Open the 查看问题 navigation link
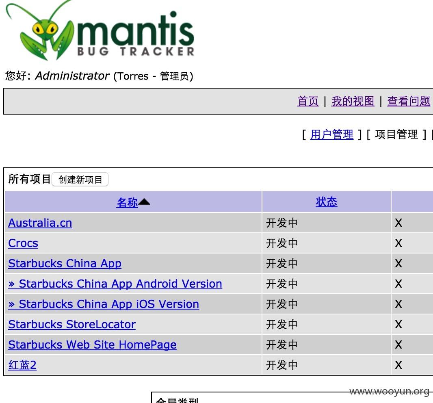This screenshot has width=433, height=403. pyautogui.click(x=408, y=101)
